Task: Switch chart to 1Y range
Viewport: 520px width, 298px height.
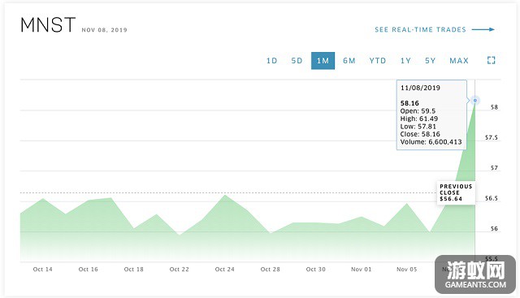Action: point(405,61)
